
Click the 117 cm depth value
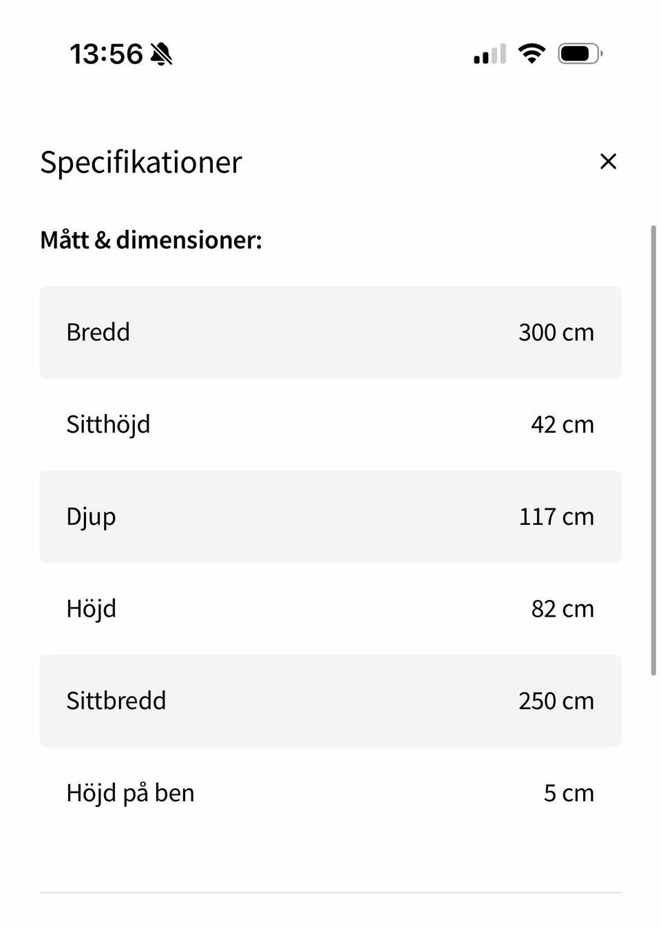click(x=556, y=517)
